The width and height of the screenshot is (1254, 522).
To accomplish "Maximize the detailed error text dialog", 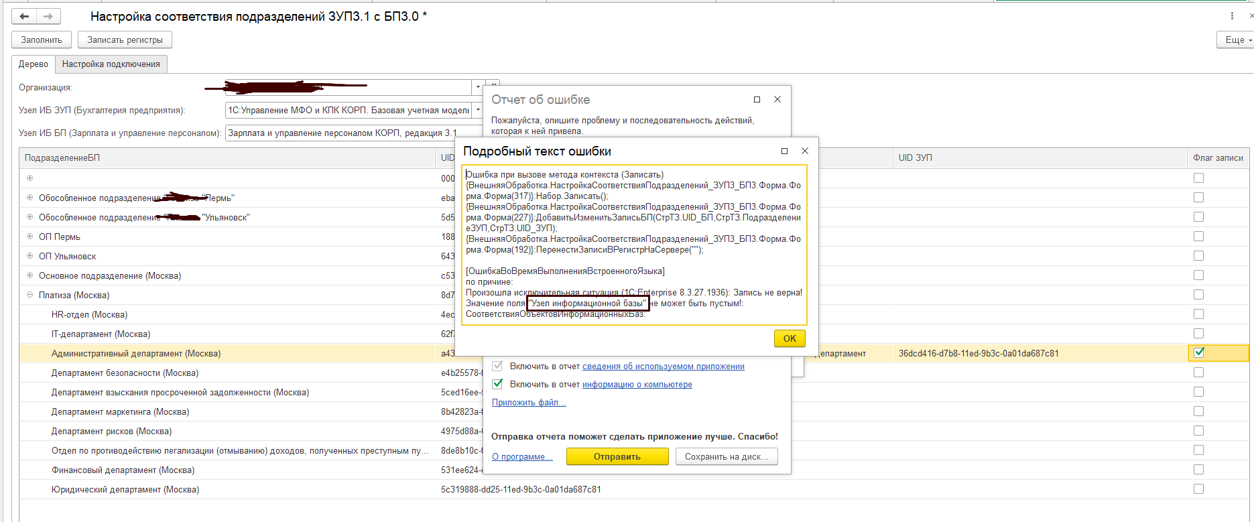I will (x=784, y=151).
